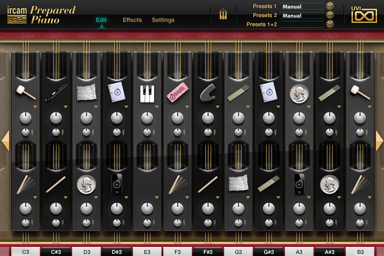Open the D#3 upper preparation dropdown arrow
Viewport: 384px width, 256px height.
pos(126,107)
